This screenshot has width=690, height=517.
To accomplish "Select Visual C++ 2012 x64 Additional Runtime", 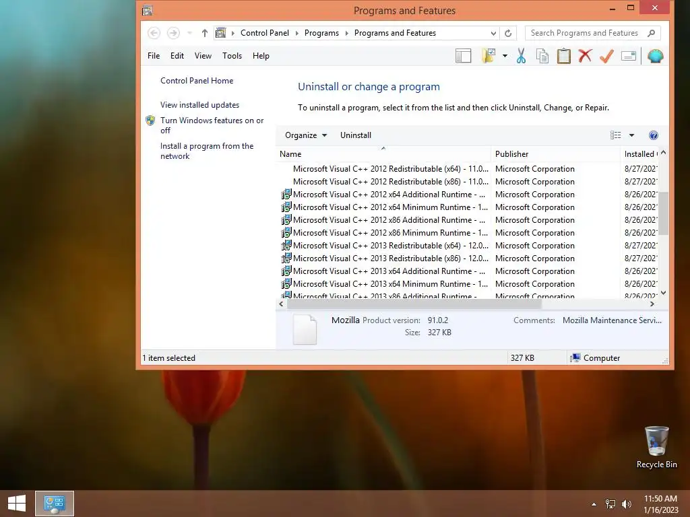I will tap(469, 195).
